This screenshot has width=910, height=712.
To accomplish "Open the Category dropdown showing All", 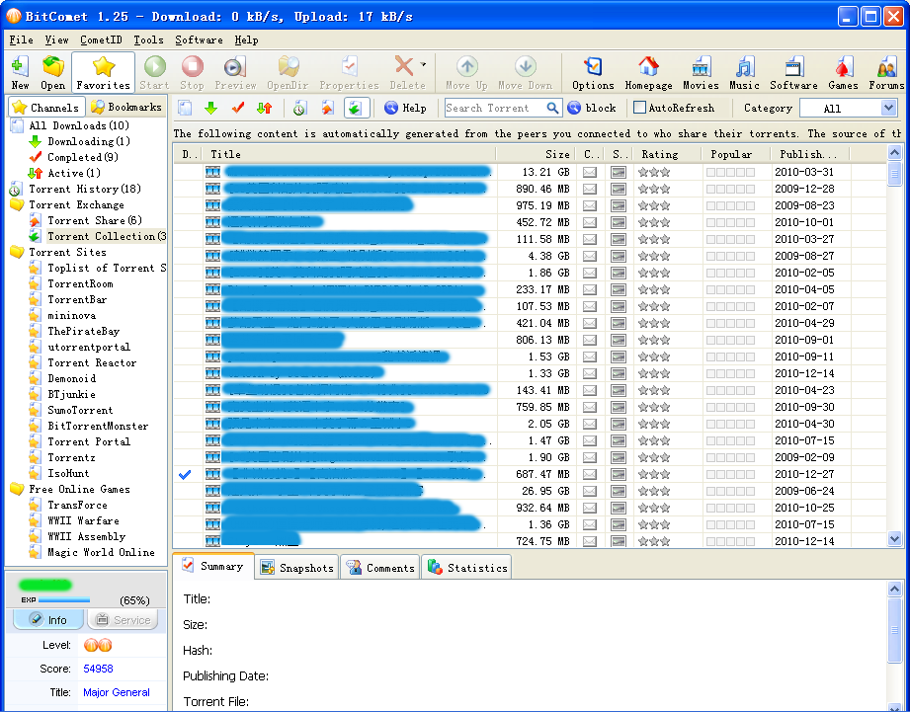I will click(847, 109).
